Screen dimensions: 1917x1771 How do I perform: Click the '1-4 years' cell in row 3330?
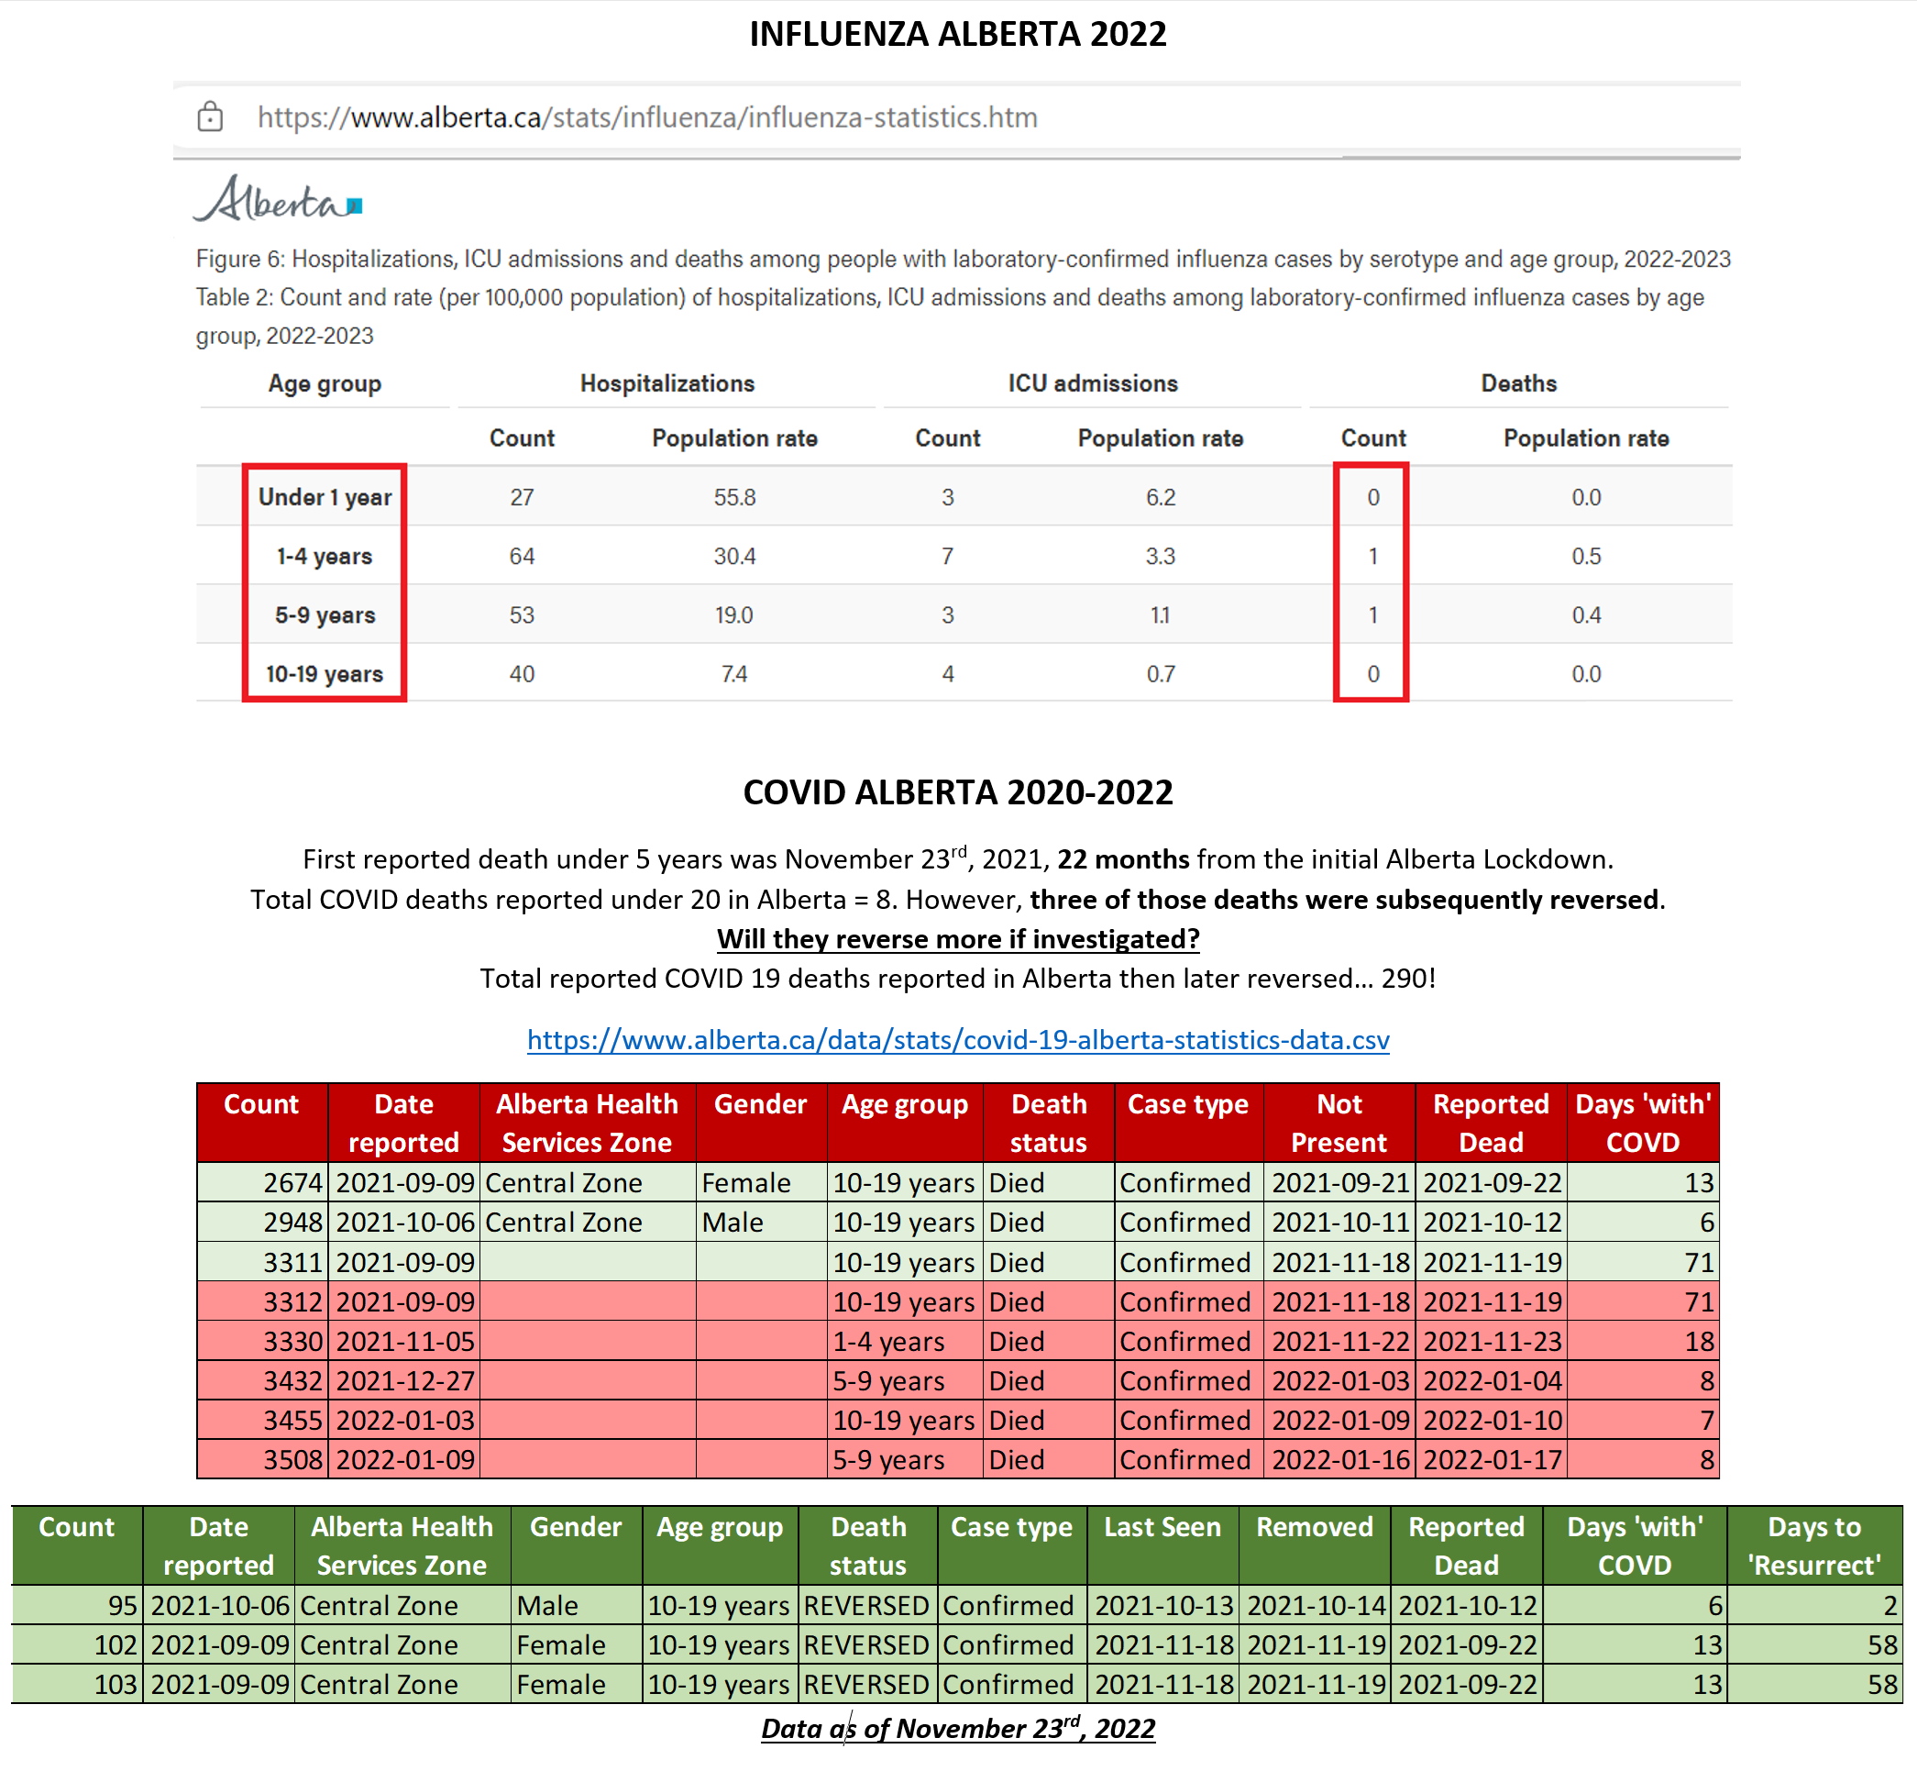tap(904, 1341)
